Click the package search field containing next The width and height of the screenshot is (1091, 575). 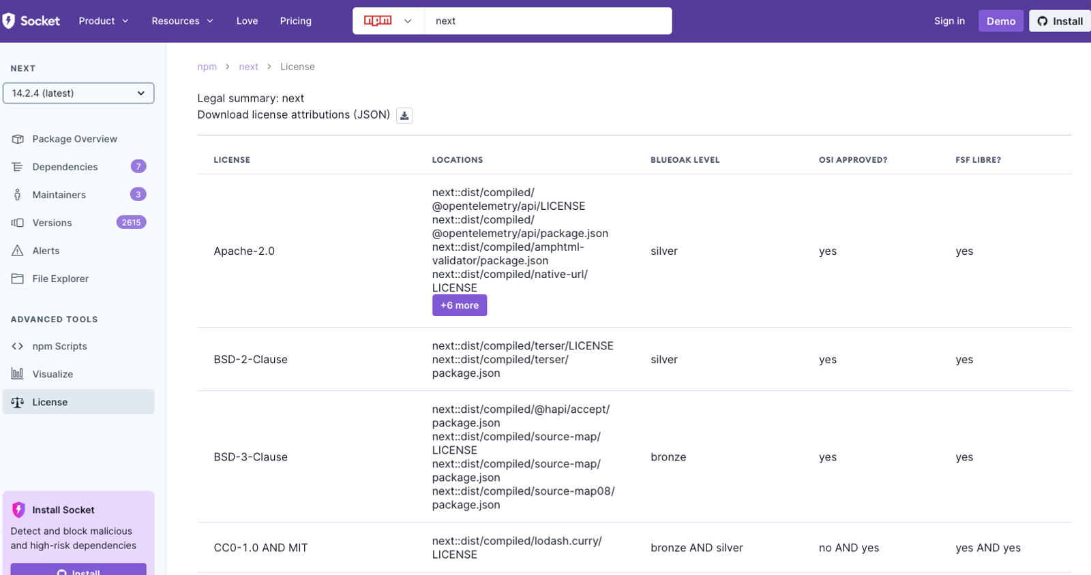[548, 21]
